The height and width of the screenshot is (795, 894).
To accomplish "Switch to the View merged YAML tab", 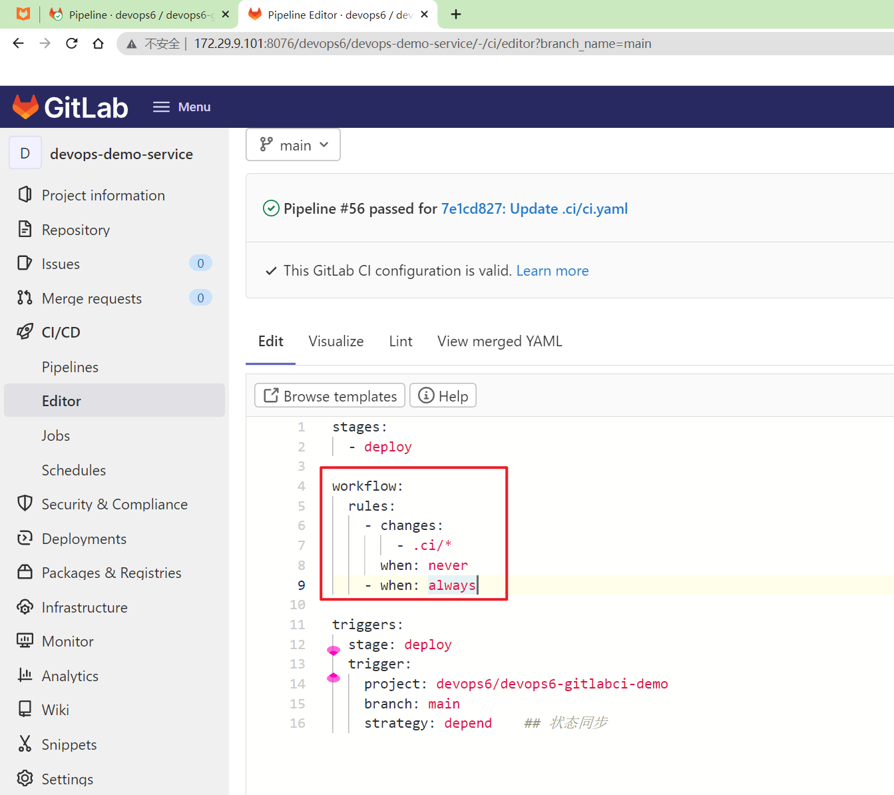I will coord(500,341).
